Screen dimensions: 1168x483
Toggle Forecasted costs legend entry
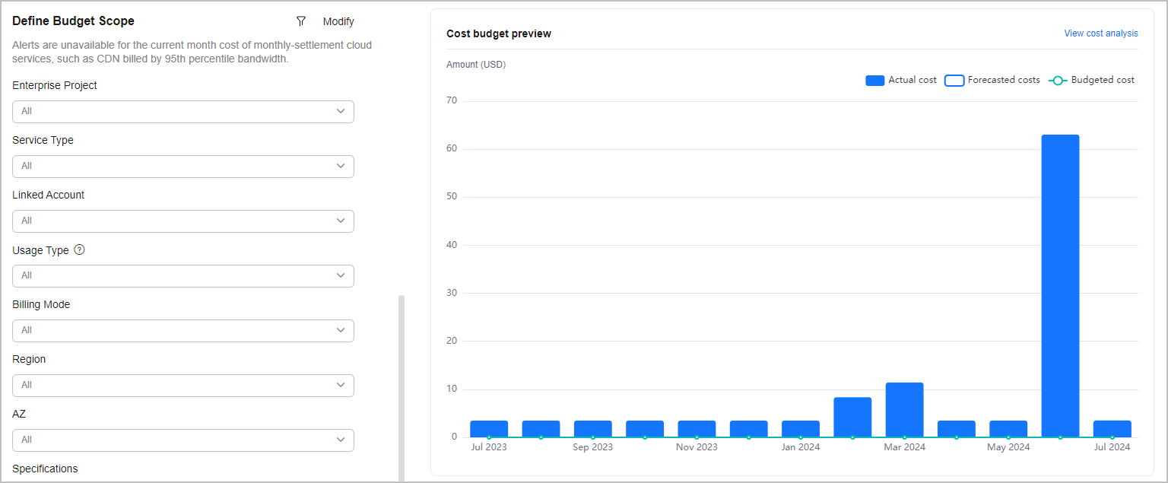click(x=992, y=80)
